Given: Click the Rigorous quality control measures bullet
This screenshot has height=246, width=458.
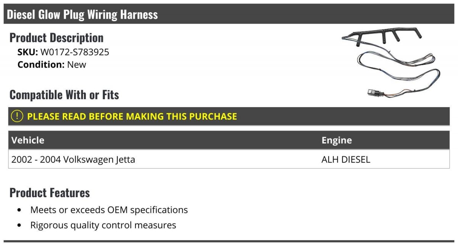Looking at the screenshot, I should pos(103,225).
